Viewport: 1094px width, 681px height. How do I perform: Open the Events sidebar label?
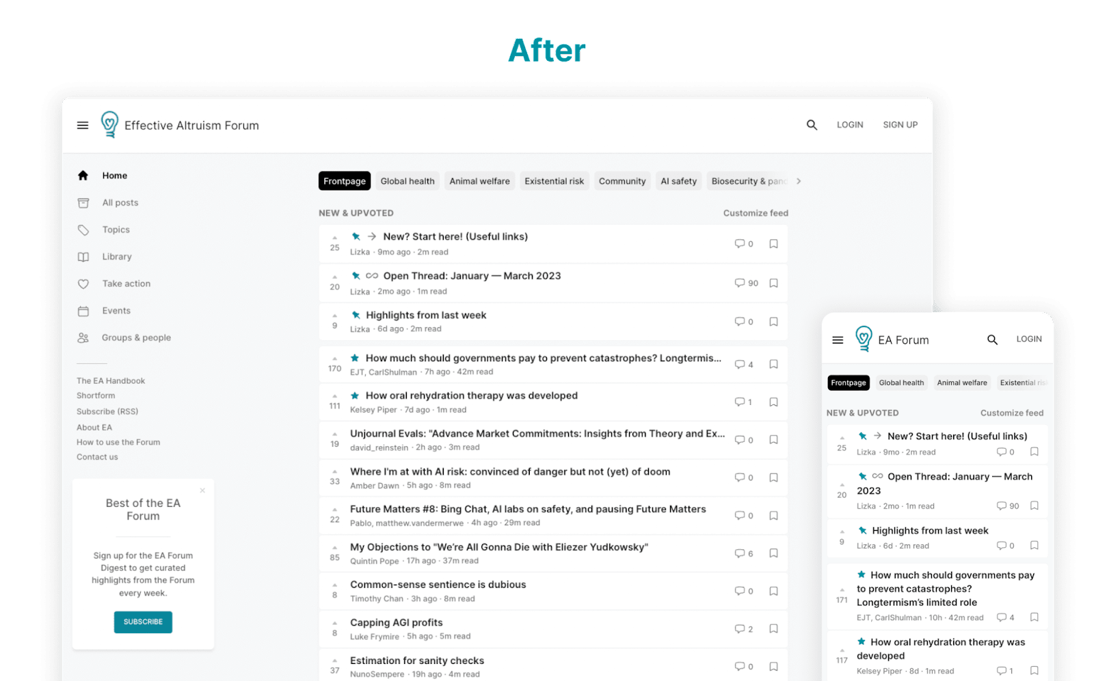pos(116,311)
